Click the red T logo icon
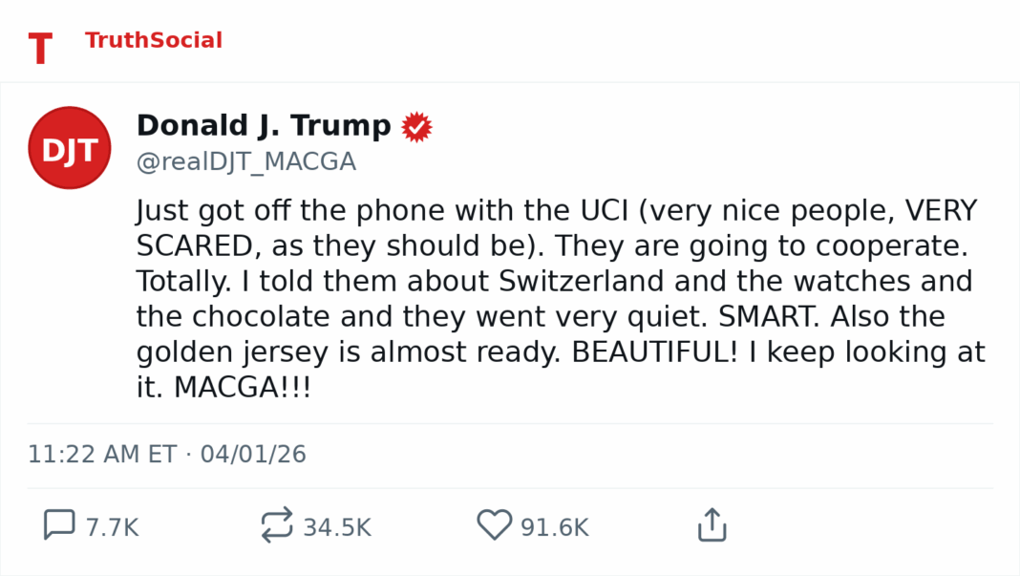Screen dimensions: 1020x576 click(40, 49)
